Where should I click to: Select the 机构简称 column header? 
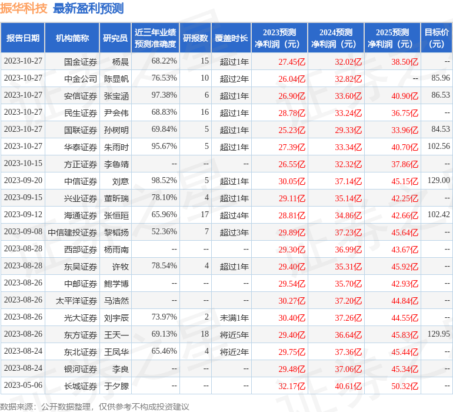pyautogui.click(x=72, y=38)
